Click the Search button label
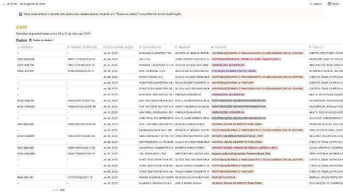Viewport: 343px width, 193px height. coord(318,4)
